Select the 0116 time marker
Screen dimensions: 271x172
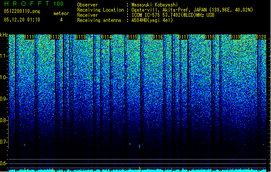click(x=158, y=37)
